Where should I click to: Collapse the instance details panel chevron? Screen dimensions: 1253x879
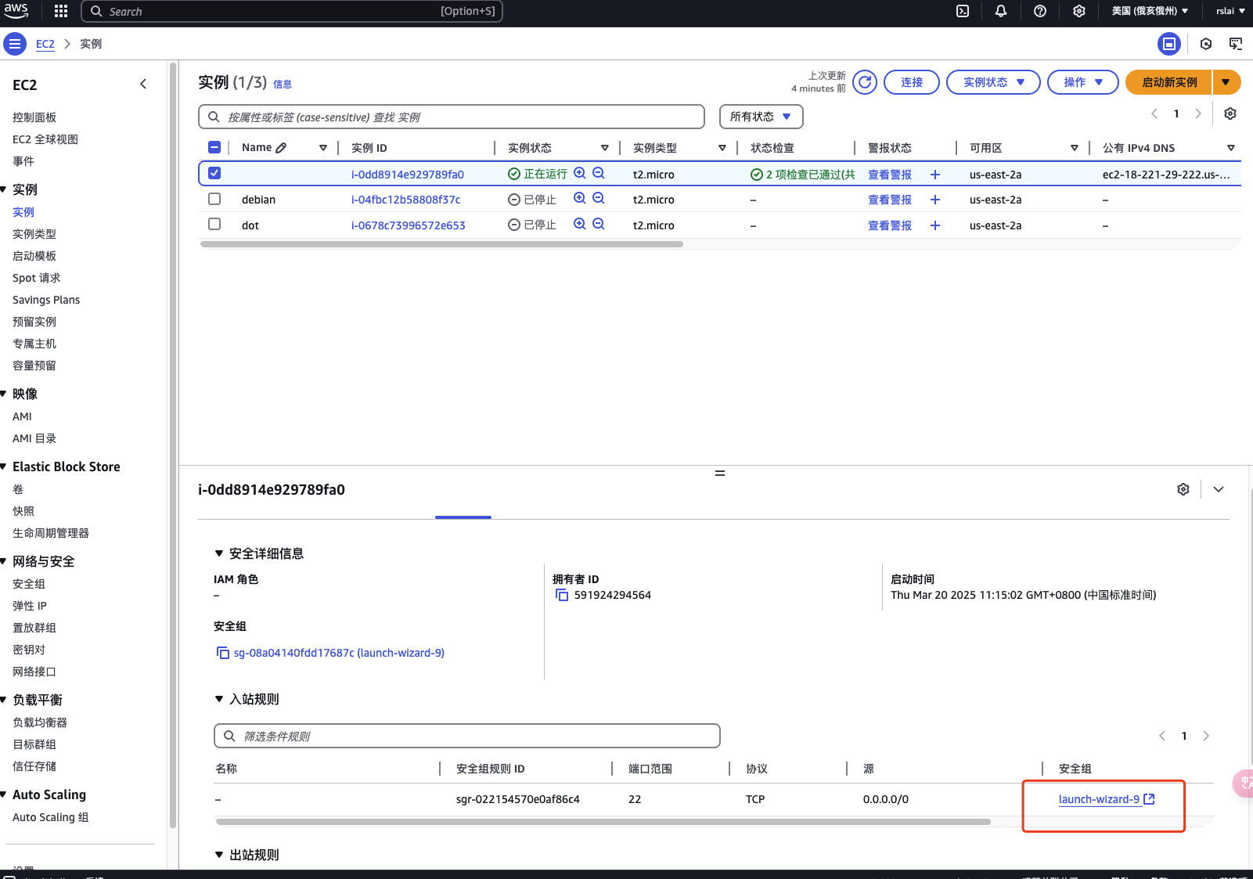(1219, 489)
